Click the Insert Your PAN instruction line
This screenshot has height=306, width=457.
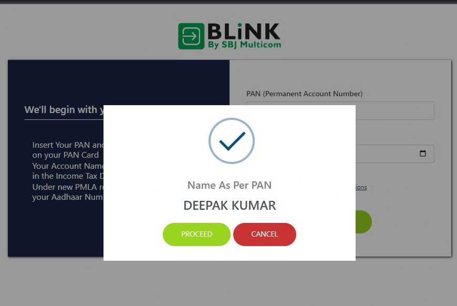click(x=68, y=145)
